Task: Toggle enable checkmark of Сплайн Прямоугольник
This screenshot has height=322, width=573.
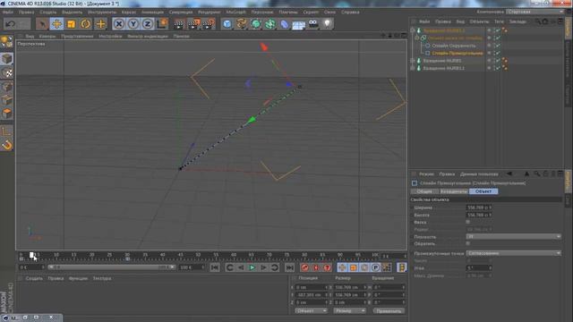Action: [499, 54]
